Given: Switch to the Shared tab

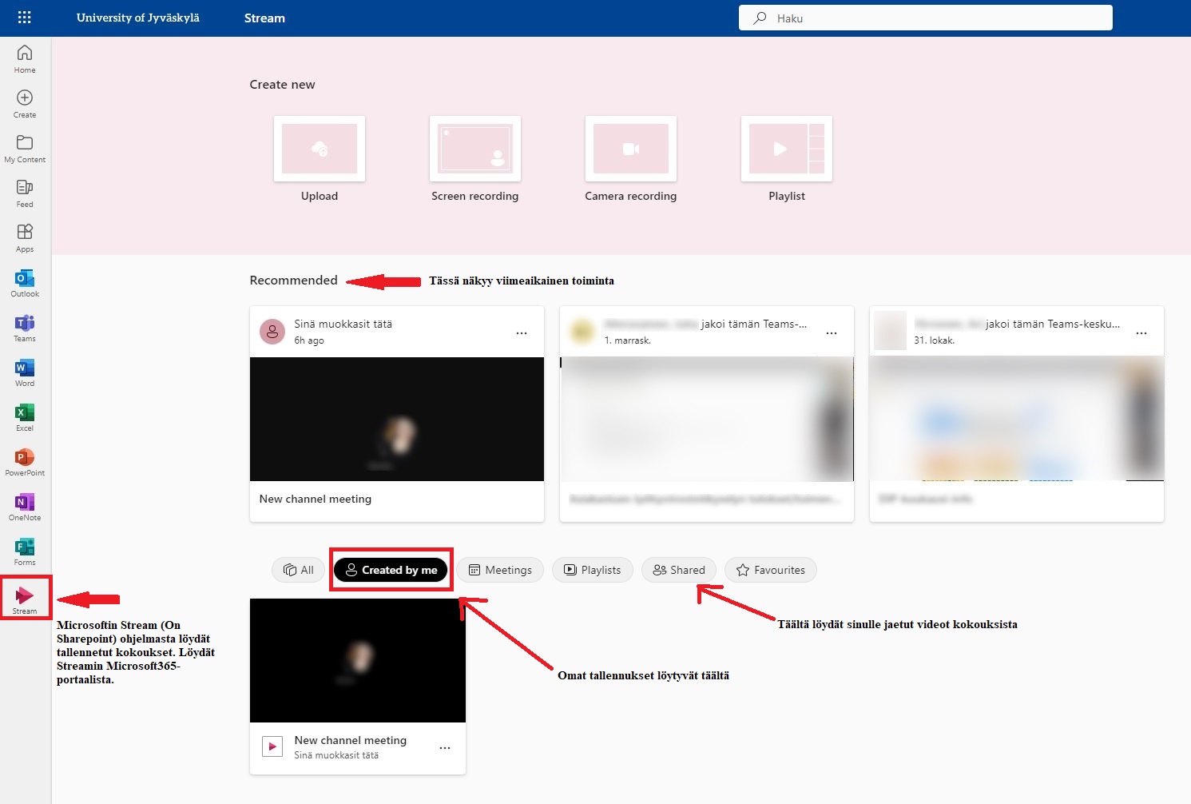Looking at the screenshot, I should point(679,570).
